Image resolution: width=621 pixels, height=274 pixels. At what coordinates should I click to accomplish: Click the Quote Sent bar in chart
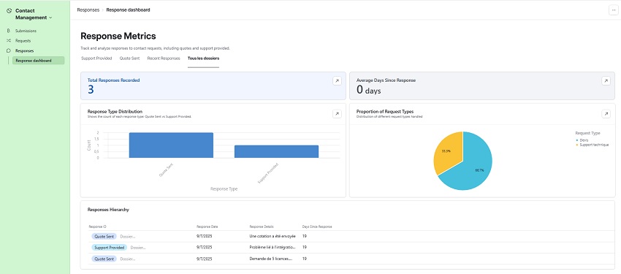pyautogui.click(x=171, y=145)
